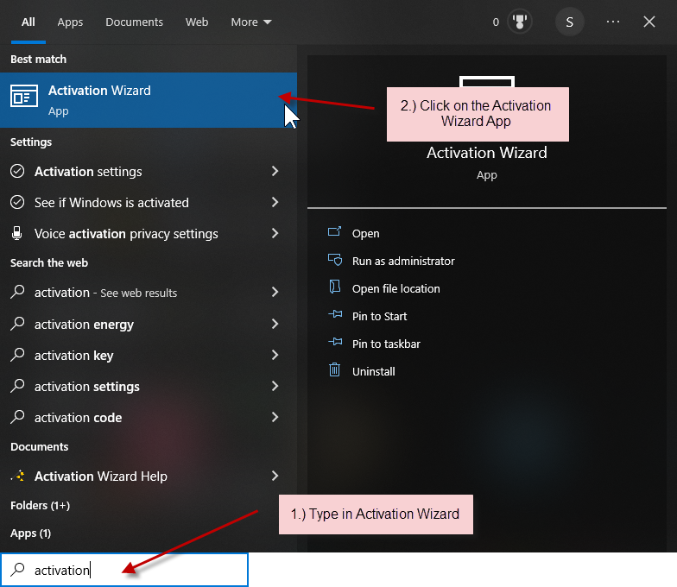Image resolution: width=677 pixels, height=587 pixels.
Task: Switch to the All tab
Action: 28,22
